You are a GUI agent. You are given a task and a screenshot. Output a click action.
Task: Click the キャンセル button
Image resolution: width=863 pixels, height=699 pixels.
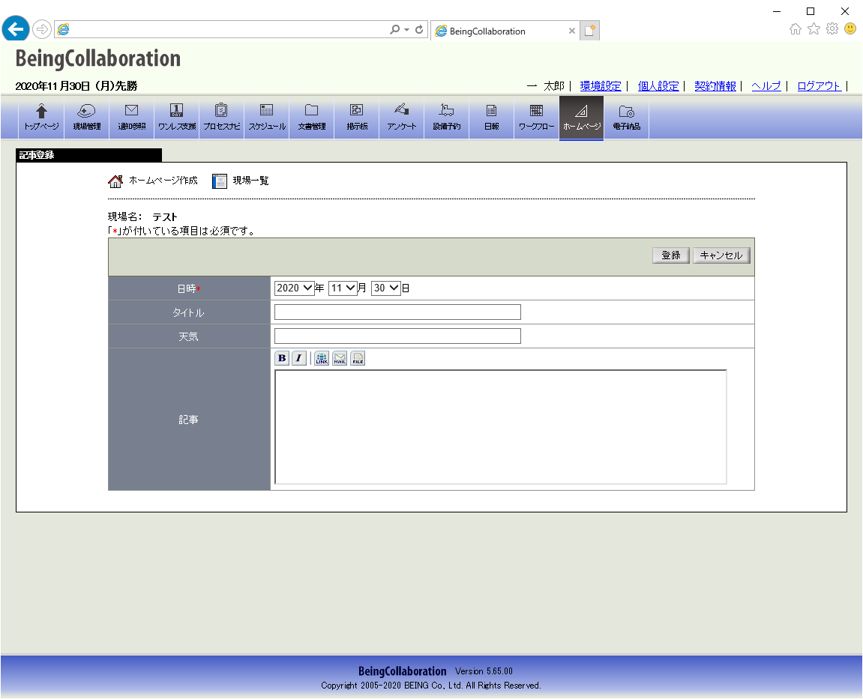tap(721, 255)
